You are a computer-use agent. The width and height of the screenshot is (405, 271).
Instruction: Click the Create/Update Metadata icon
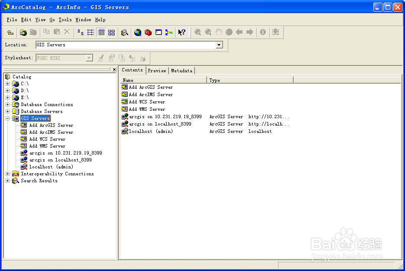[x=122, y=58]
